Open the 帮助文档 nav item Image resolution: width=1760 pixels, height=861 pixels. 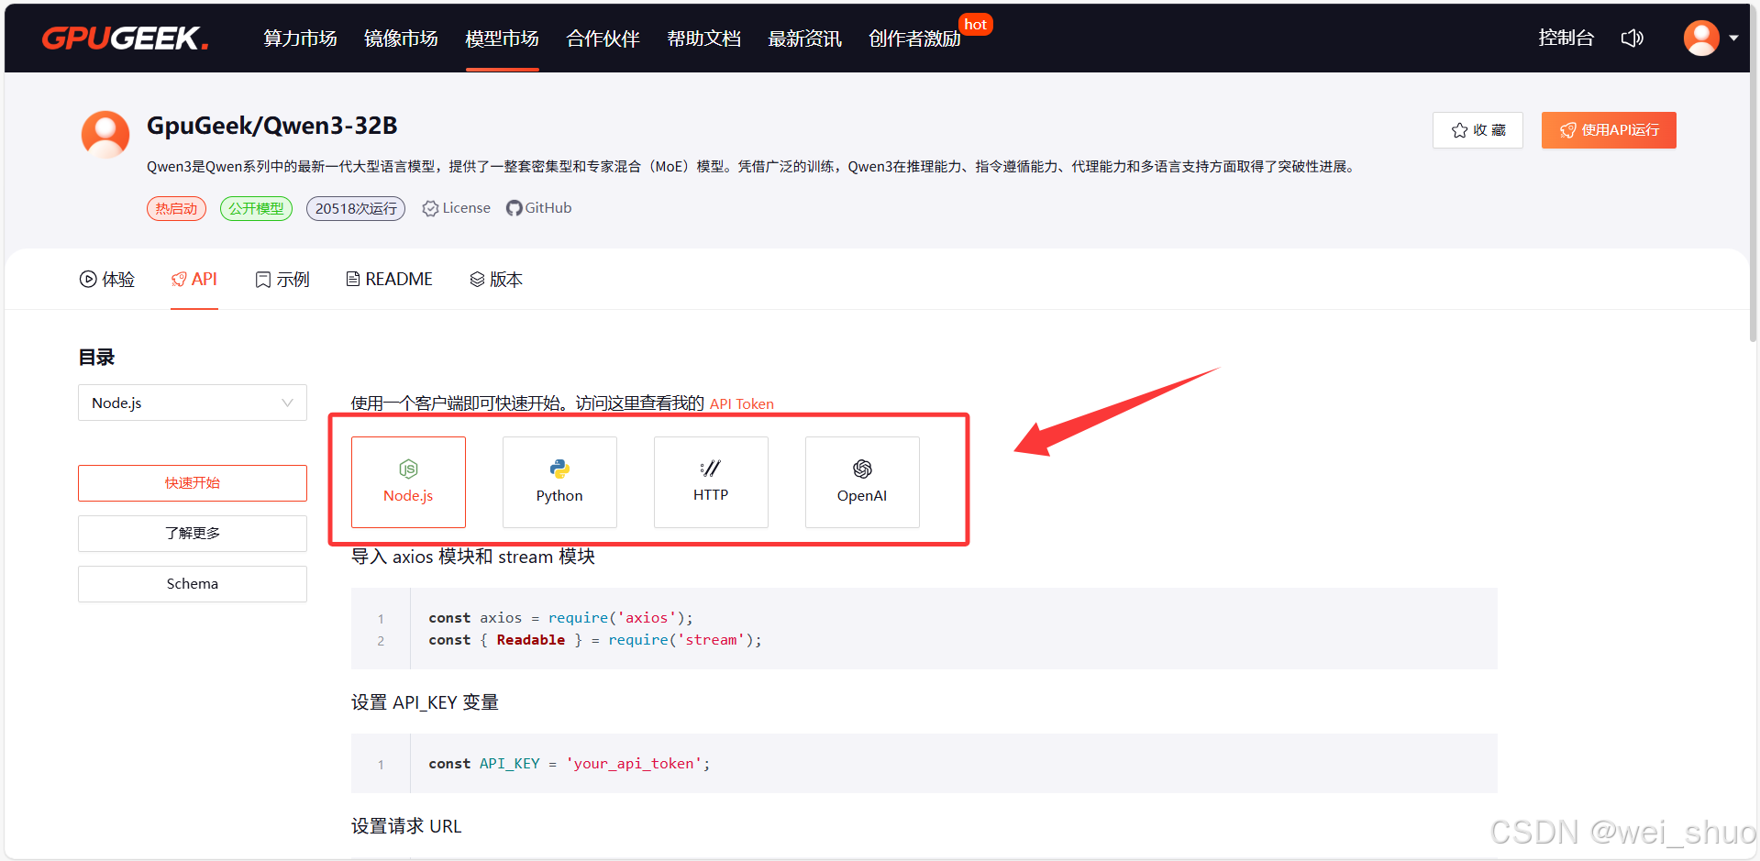pos(703,39)
